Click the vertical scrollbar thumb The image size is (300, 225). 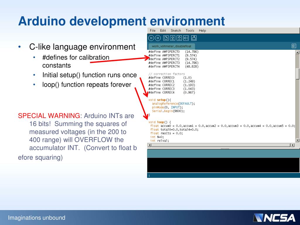[297, 74]
